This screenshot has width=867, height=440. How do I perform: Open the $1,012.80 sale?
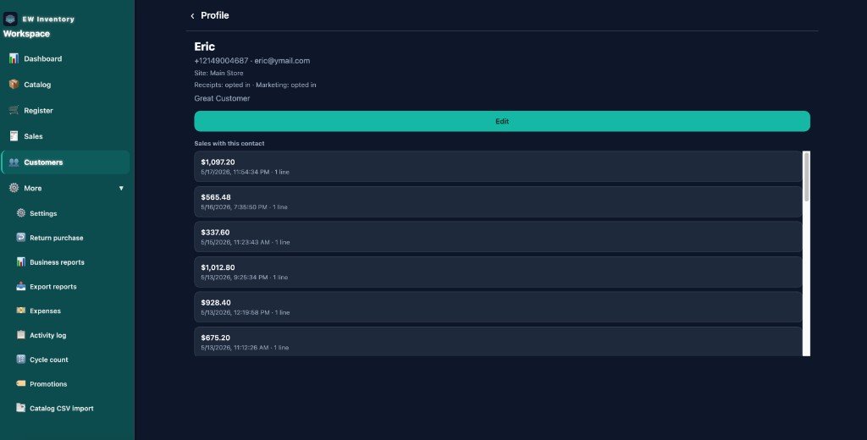click(x=498, y=272)
